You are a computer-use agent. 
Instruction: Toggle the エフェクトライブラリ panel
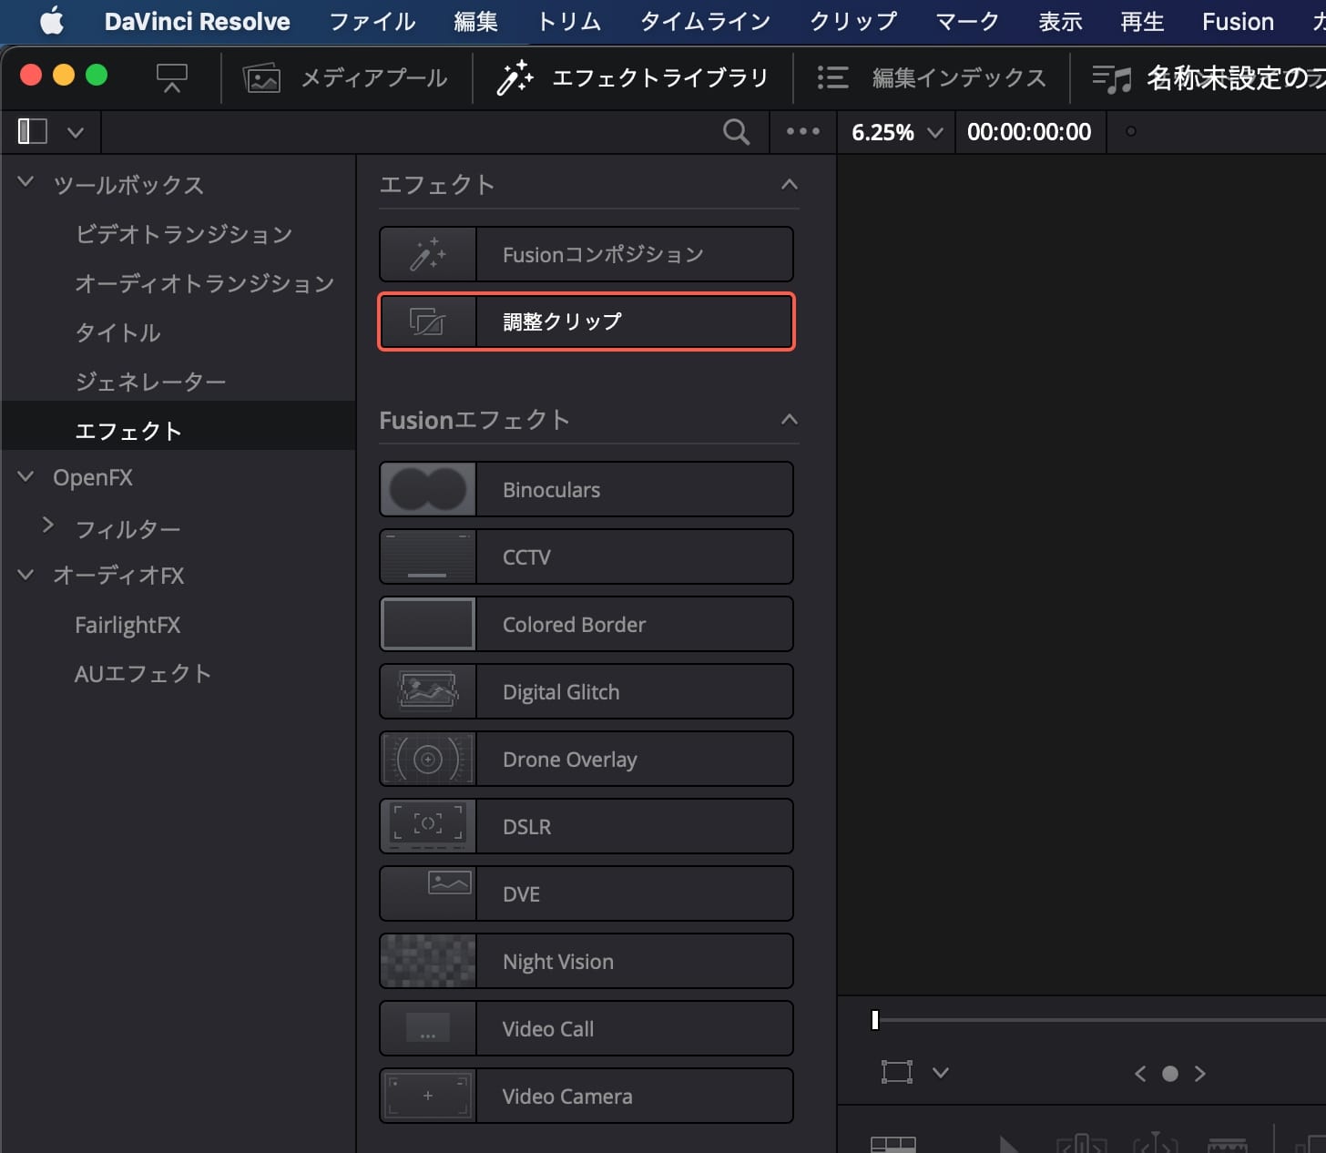633,78
